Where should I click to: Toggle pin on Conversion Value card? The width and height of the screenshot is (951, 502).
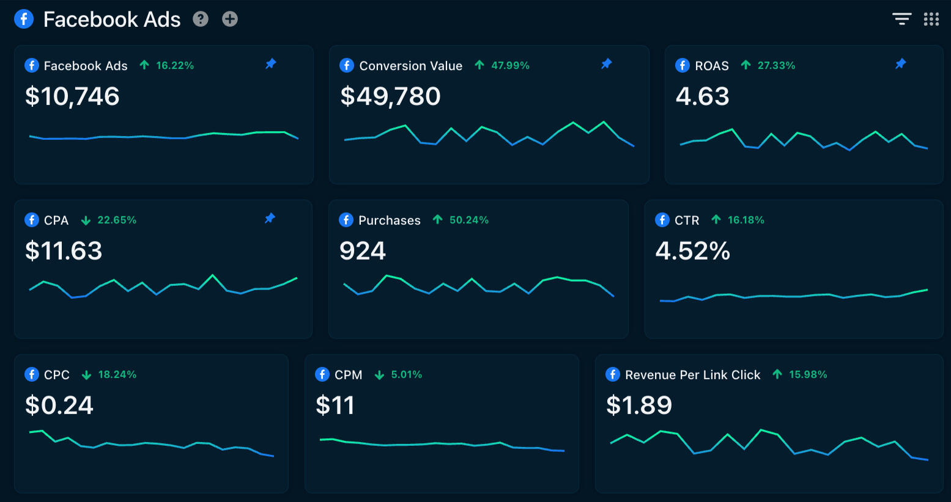point(606,64)
